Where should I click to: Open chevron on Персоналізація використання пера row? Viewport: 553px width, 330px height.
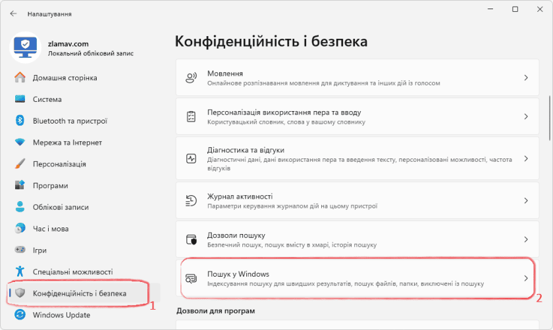pyautogui.click(x=526, y=116)
